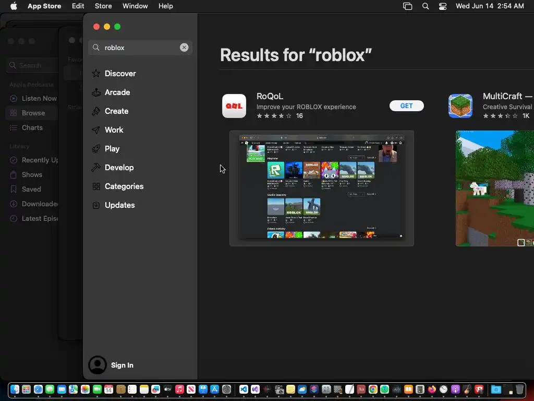Open Podcasts from the Dock
The width and height of the screenshot is (534, 401).
pyautogui.click(x=455, y=389)
